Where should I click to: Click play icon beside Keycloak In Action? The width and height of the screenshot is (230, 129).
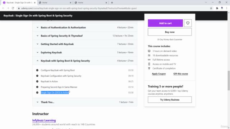click(x=37, y=81)
